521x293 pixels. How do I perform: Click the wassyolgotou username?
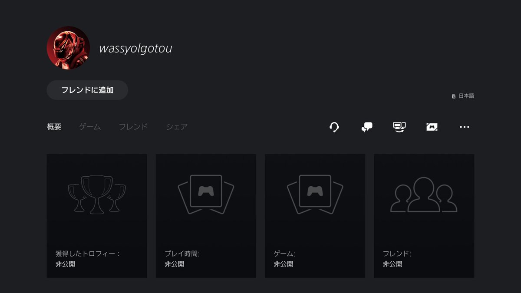pos(135,48)
